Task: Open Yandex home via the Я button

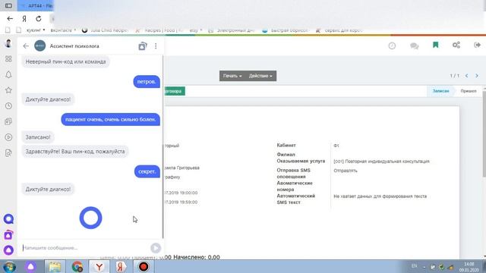Action: (x=24, y=18)
